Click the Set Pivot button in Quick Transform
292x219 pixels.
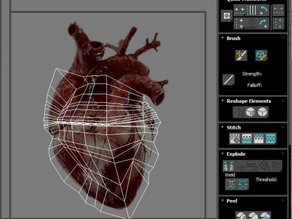pos(226,16)
